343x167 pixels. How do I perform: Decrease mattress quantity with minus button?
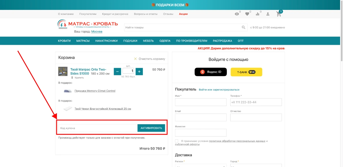point(118,71)
